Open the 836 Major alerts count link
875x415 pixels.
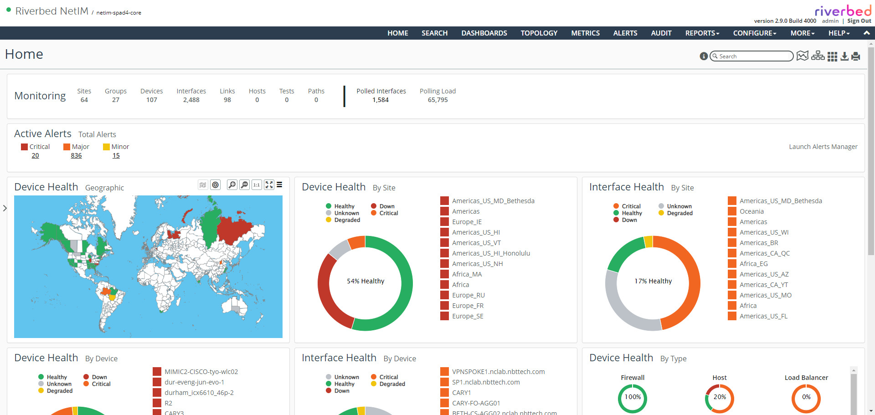[76, 156]
